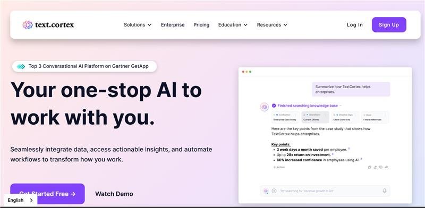Click the text.cortex wordmark

(x=55, y=25)
